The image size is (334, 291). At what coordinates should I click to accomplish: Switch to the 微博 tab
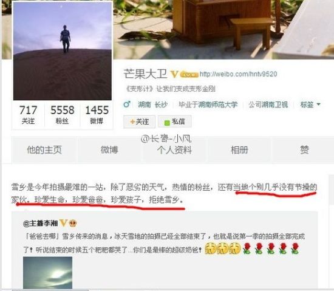(109, 150)
